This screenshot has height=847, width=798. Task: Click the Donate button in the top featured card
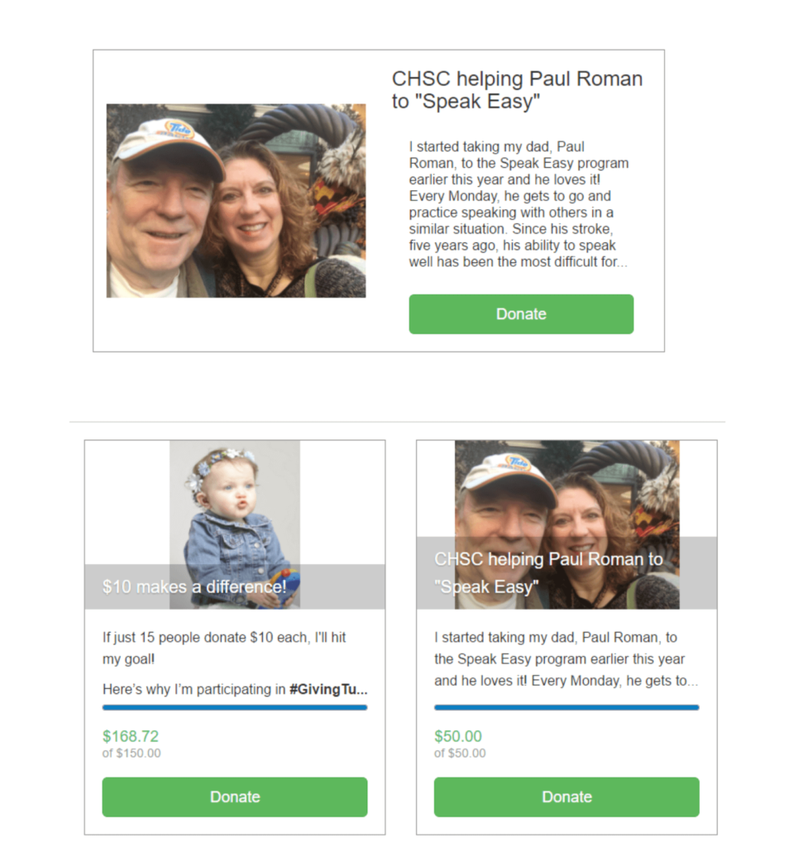pyautogui.click(x=521, y=313)
